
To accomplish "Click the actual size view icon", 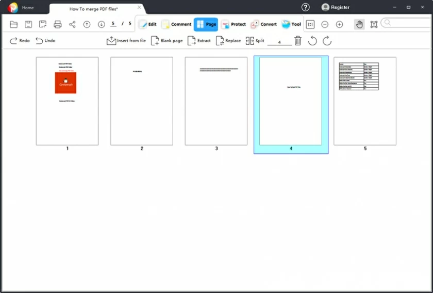I will click(310, 24).
